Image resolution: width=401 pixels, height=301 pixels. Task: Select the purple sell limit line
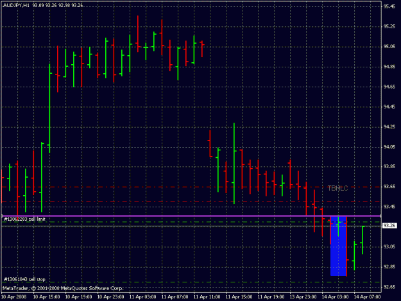(x=191, y=216)
